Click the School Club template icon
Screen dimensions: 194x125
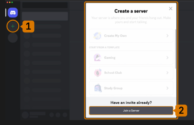[x=98, y=73]
